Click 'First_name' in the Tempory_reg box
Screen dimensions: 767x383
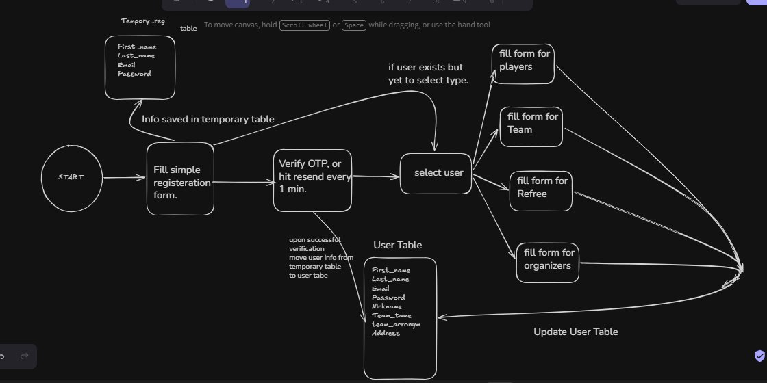tap(137, 47)
